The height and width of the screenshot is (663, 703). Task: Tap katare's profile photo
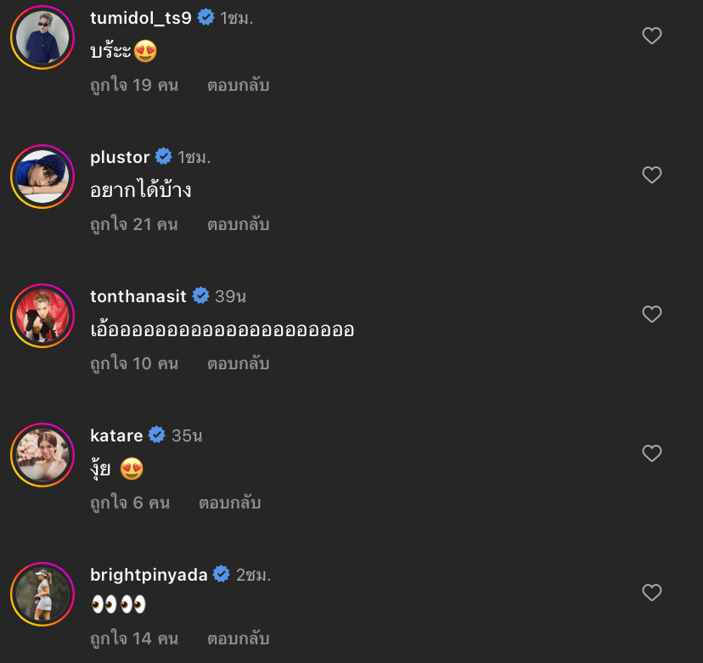[42, 454]
